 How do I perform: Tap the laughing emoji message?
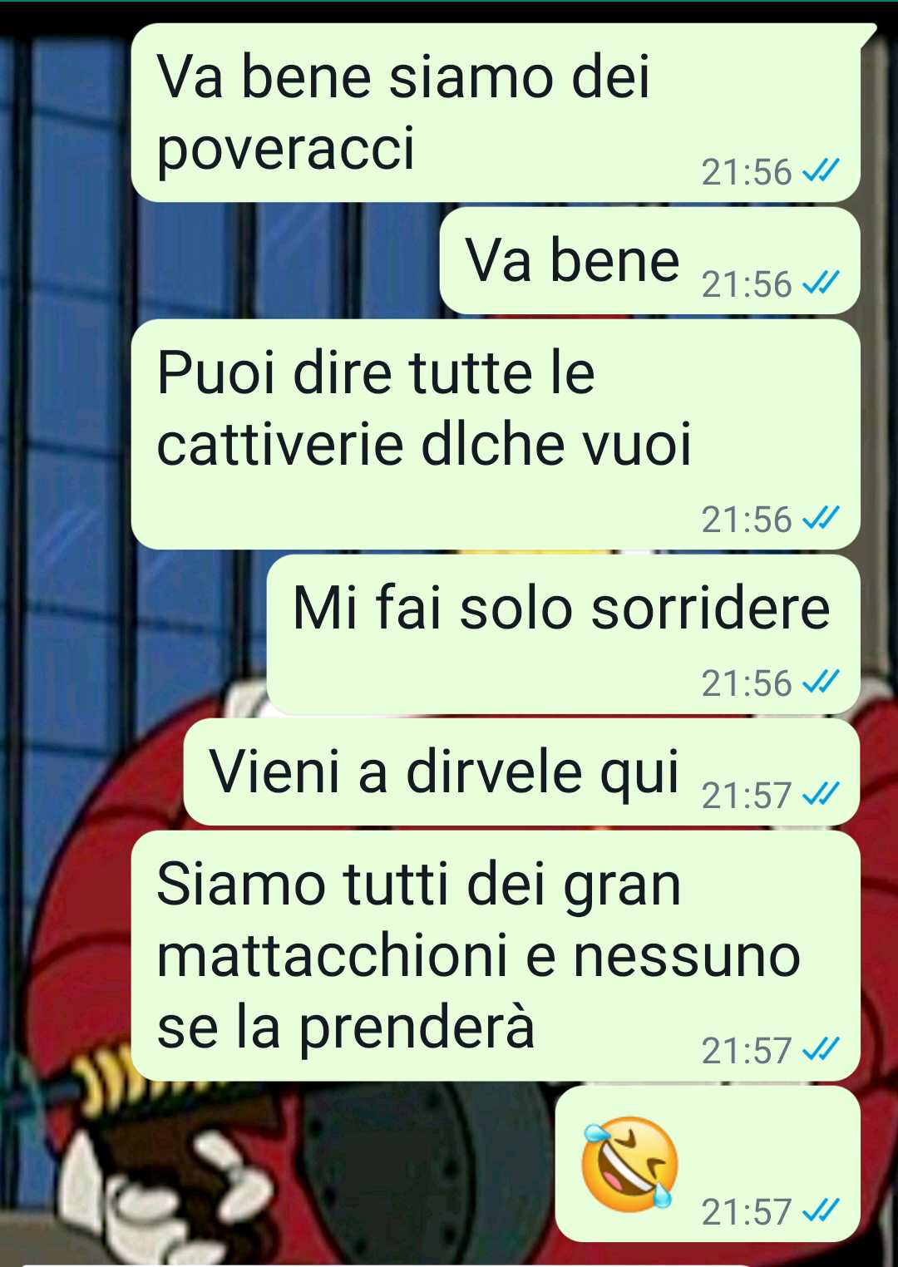click(629, 1164)
